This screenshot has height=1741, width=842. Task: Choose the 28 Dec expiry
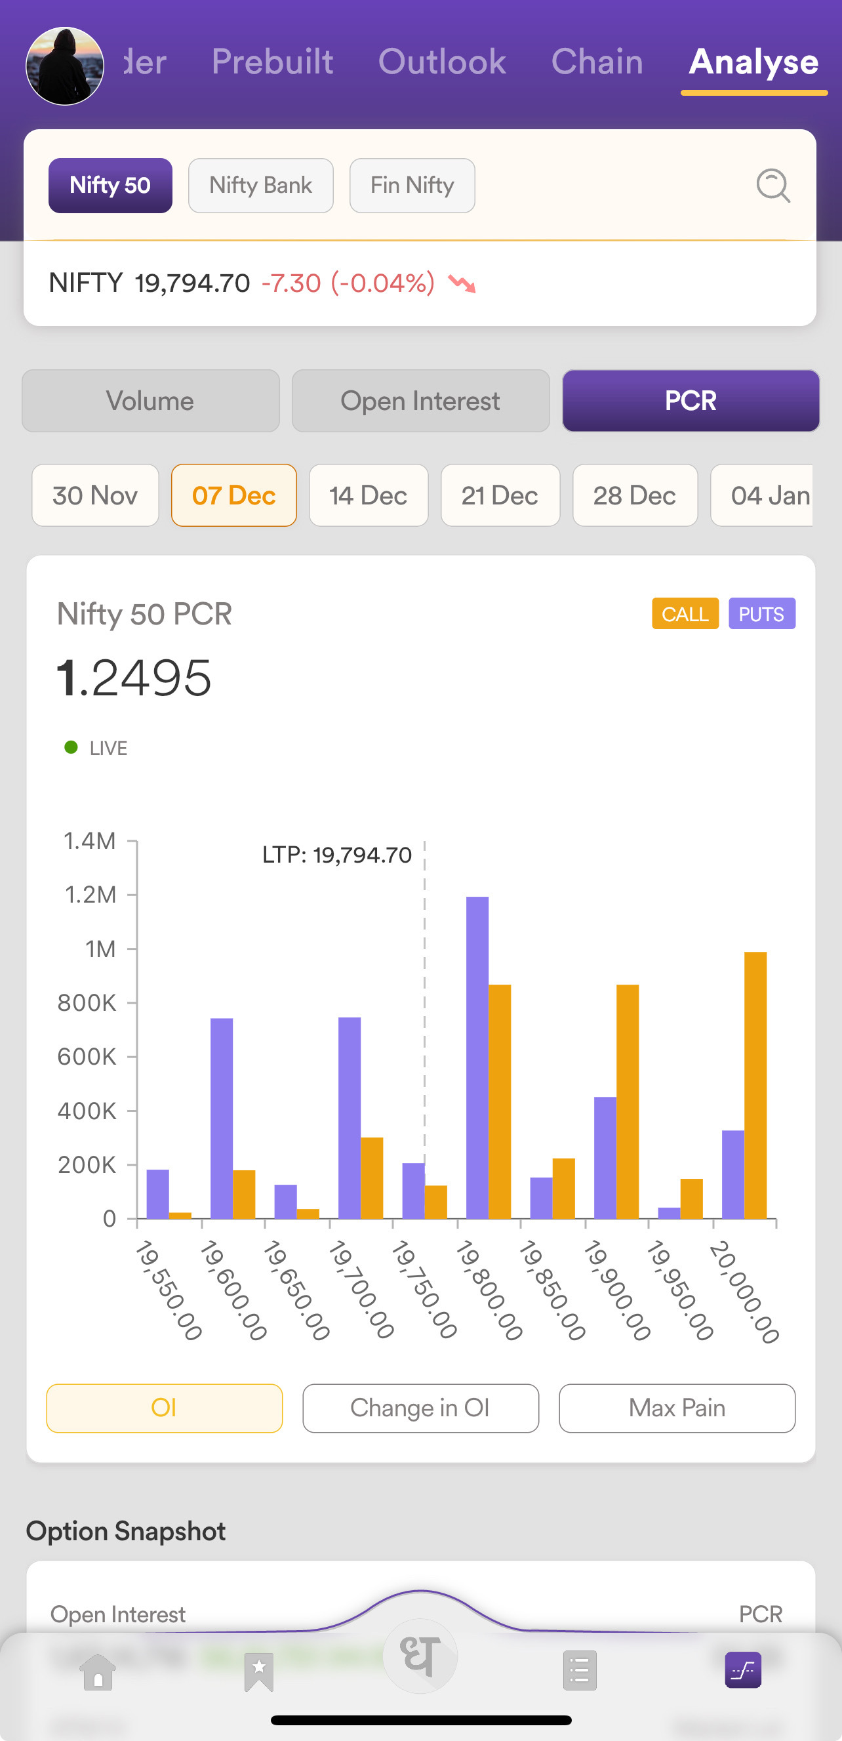pos(635,495)
